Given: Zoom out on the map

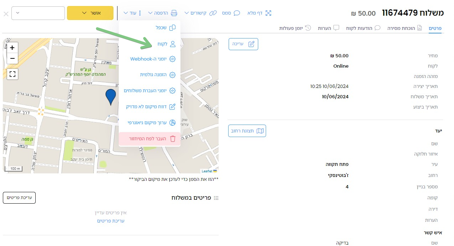Looking at the screenshot, I should 12,58.
